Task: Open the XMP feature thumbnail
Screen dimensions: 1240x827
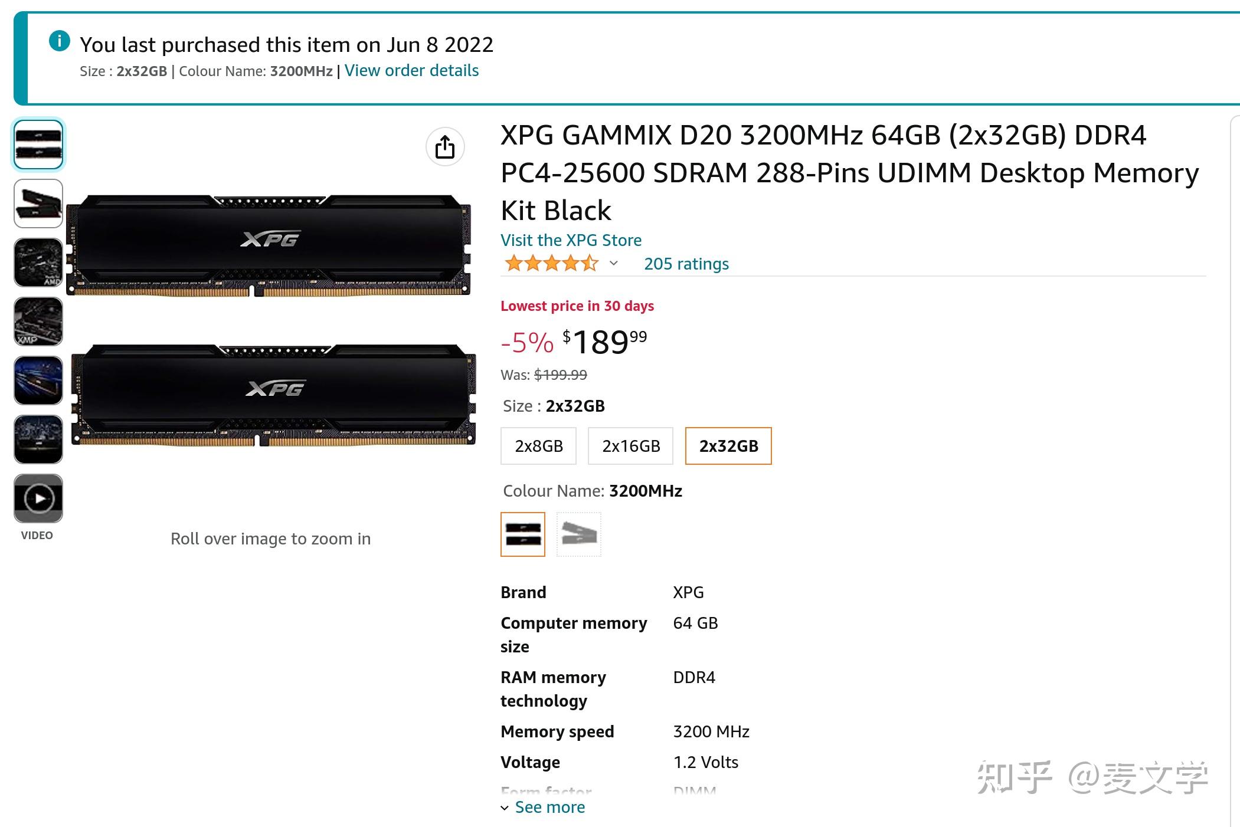Action: pyautogui.click(x=38, y=321)
